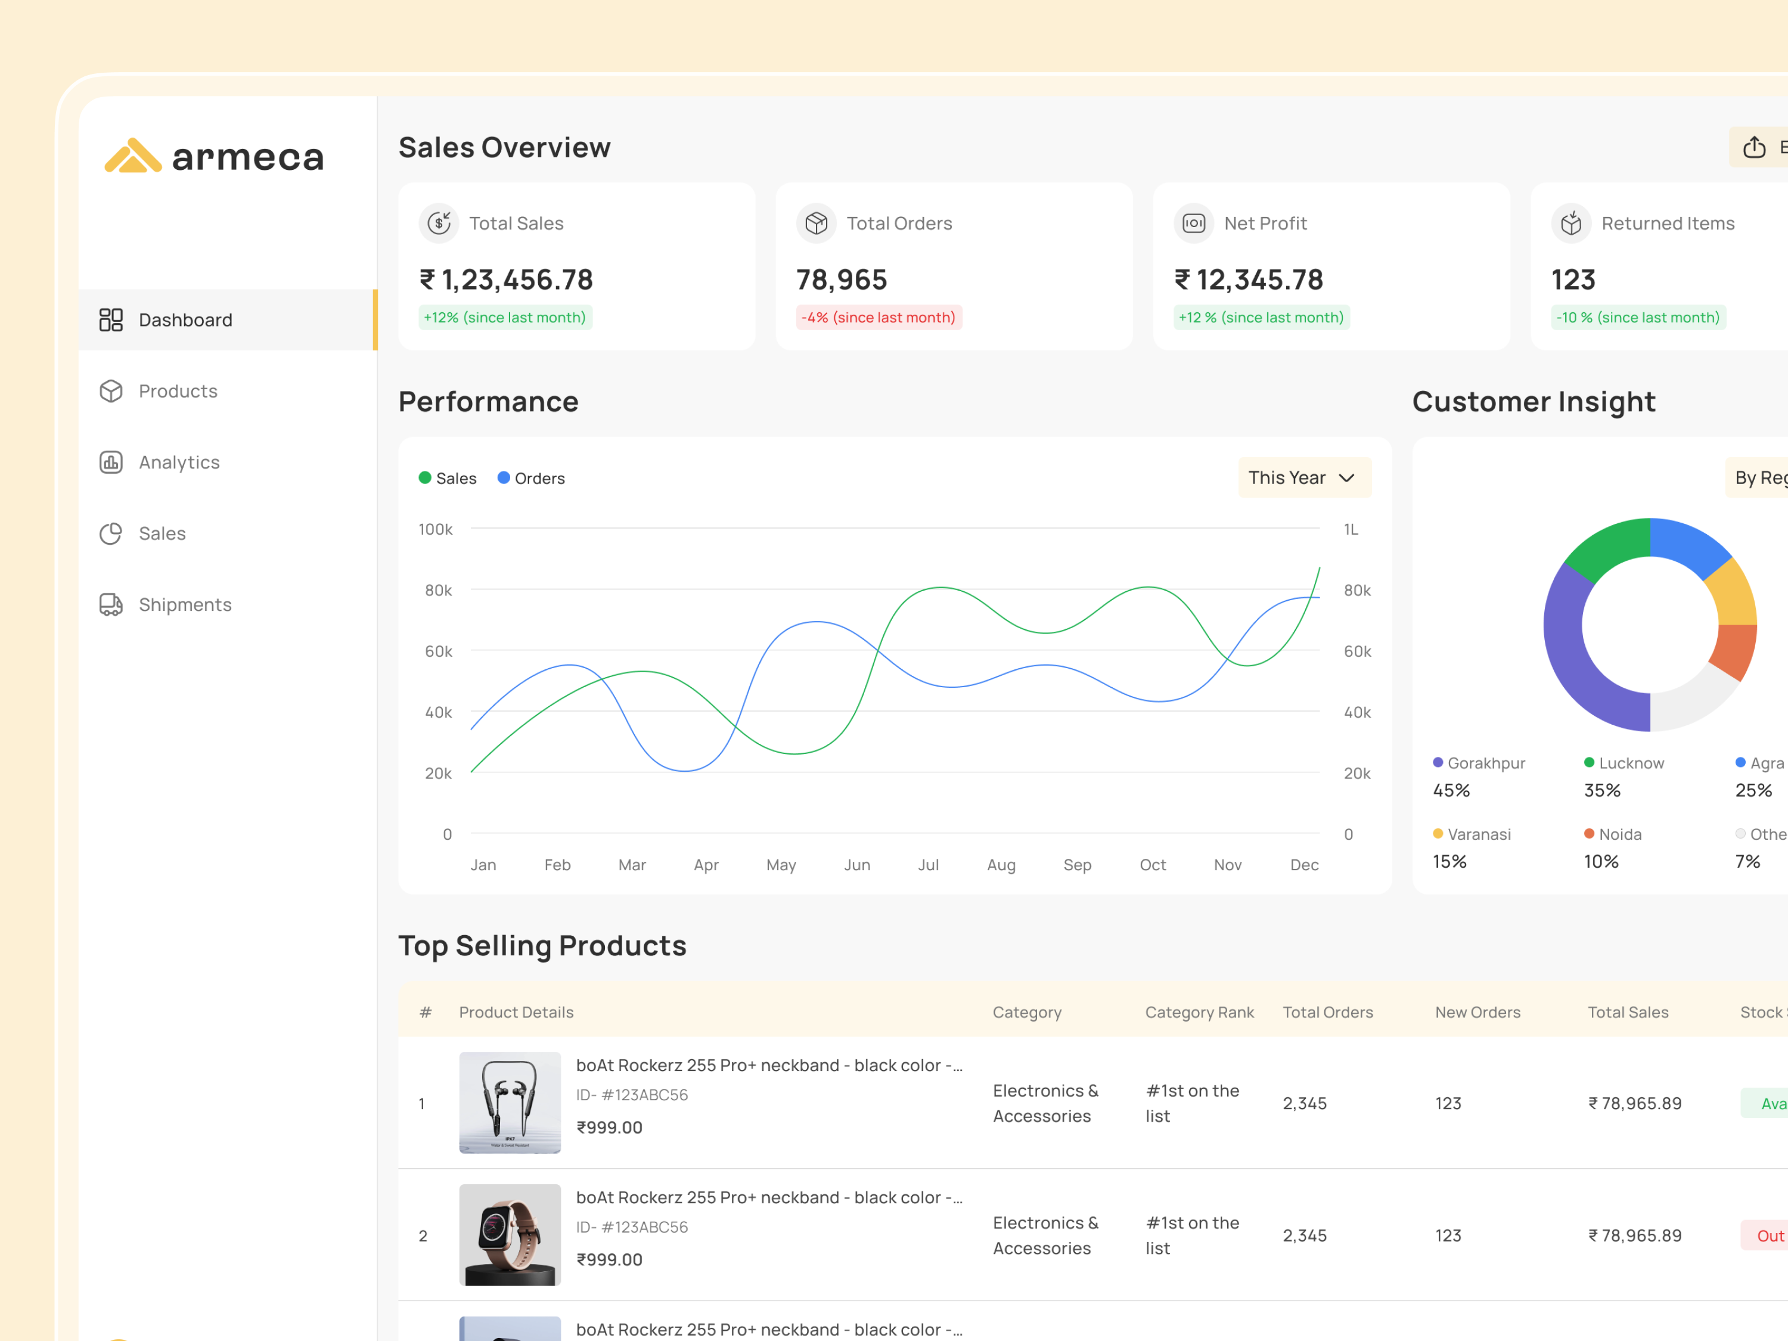Open the Sales section from the sidebar
This screenshot has height=1341, width=1788.
coord(162,533)
